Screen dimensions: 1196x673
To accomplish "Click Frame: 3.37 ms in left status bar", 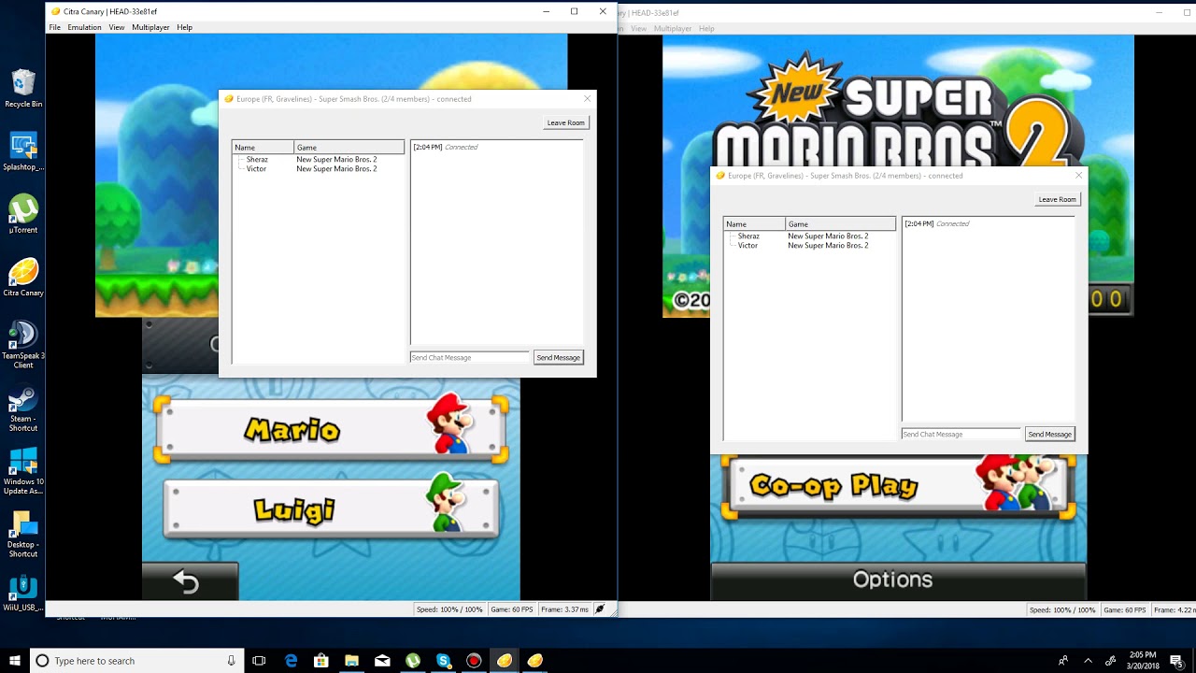I will tap(564, 609).
